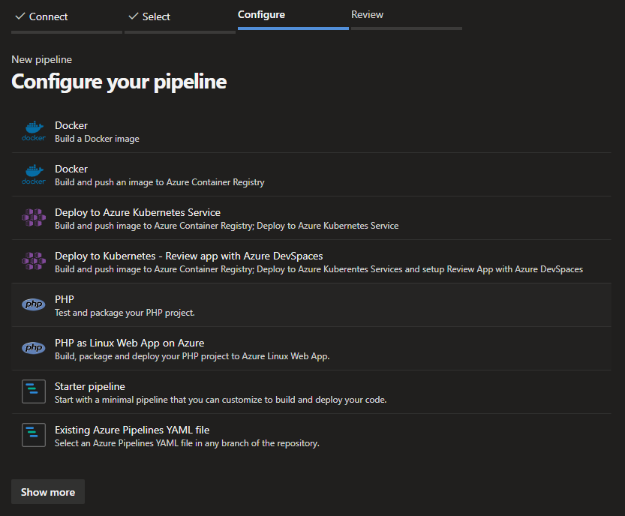
Task: Pick the PHP template title
Action: 65,299
